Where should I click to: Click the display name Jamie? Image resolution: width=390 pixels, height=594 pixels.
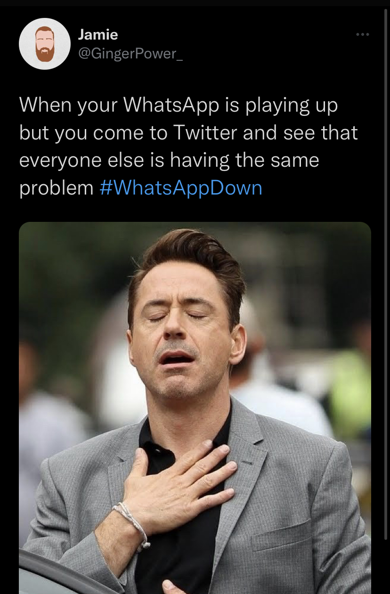click(98, 34)
